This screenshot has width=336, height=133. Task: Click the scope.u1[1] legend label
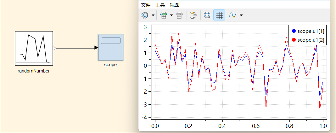tap(311, 31)
